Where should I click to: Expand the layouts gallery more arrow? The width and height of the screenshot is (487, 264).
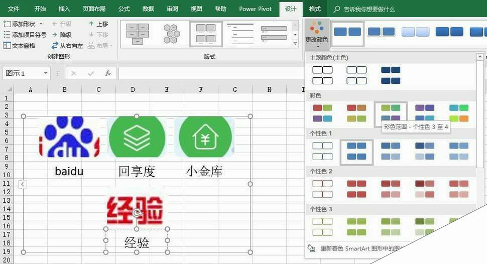[295, 44]
